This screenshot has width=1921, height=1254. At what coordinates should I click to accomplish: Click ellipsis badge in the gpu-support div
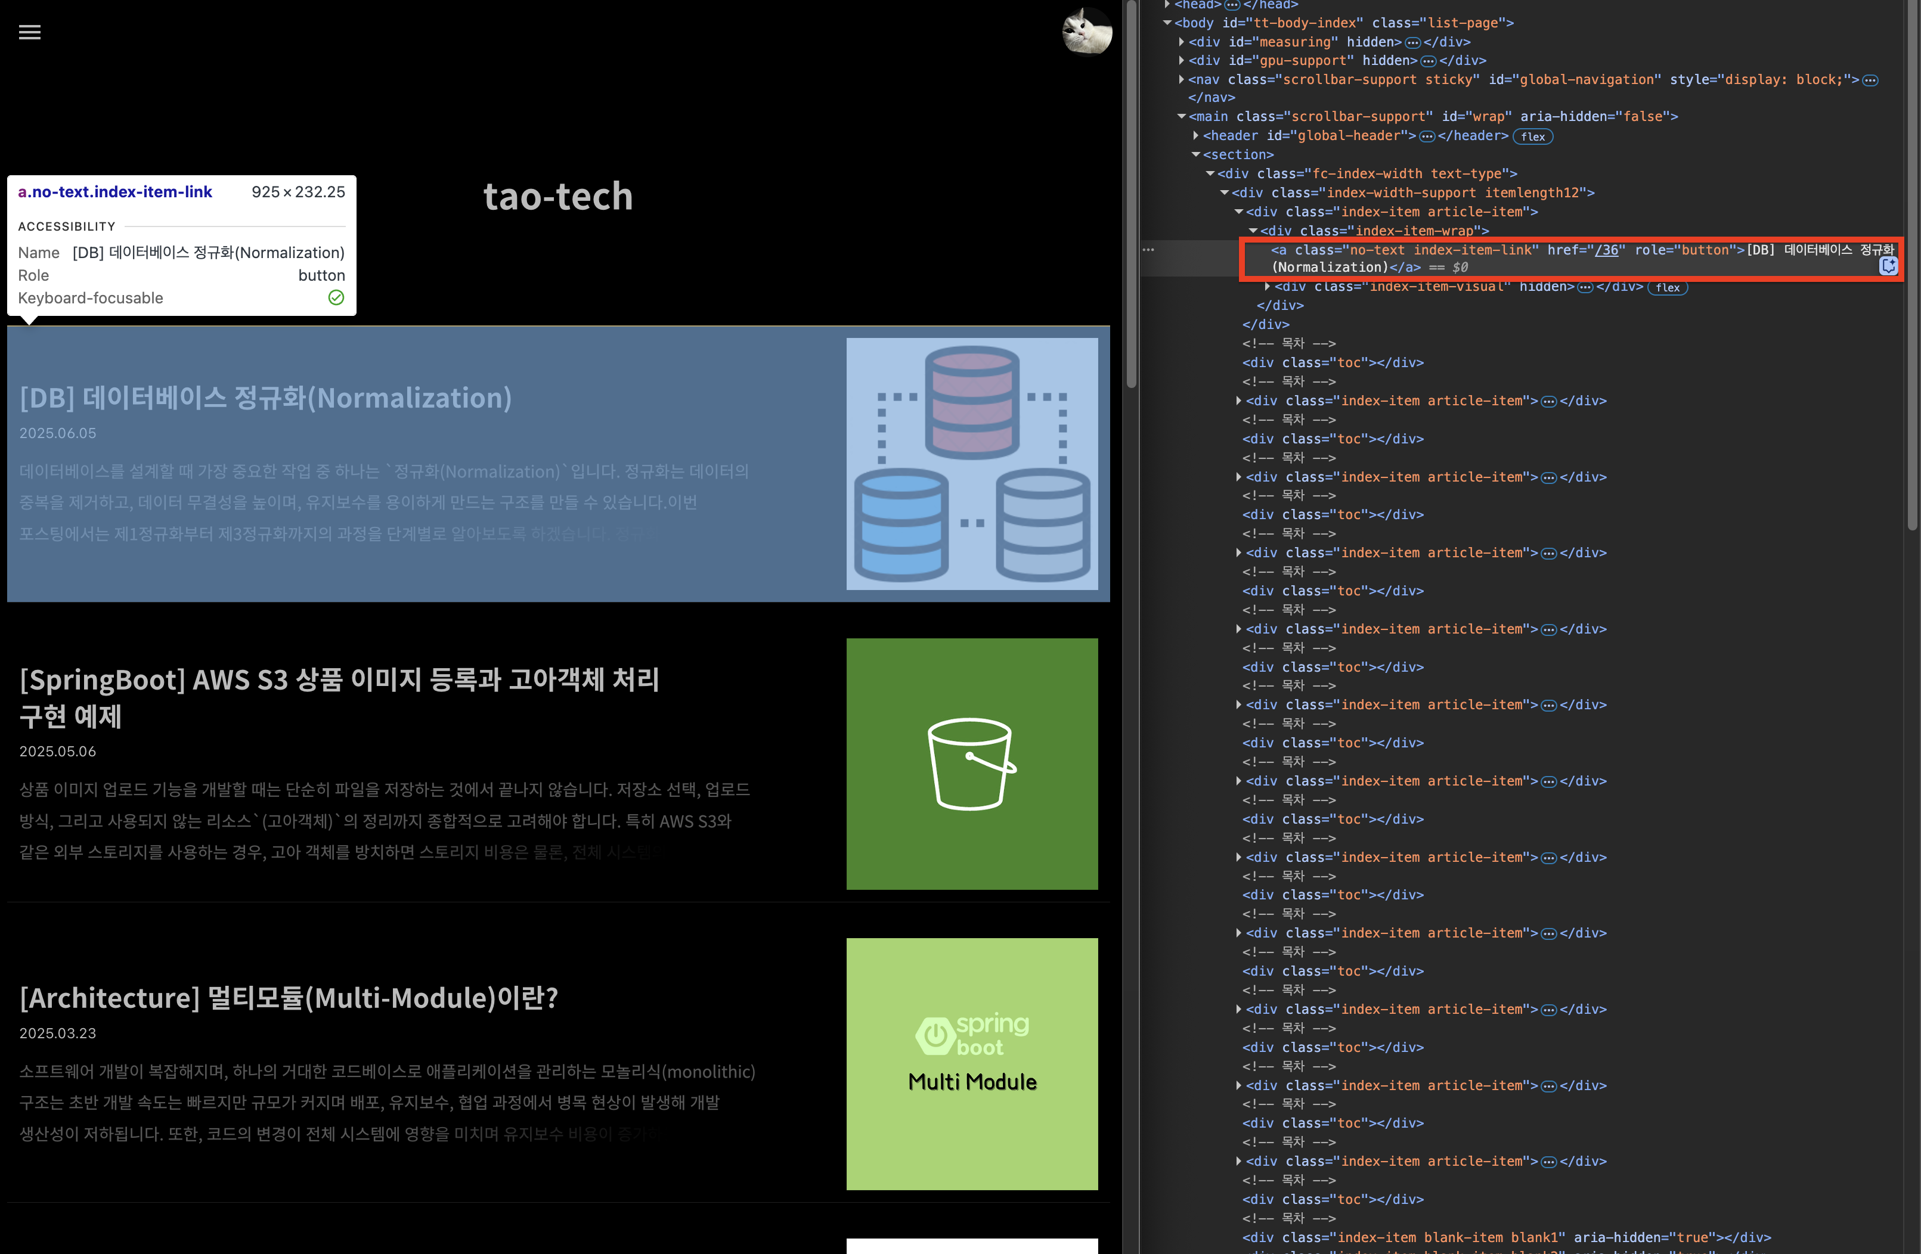click(x=1428, y=61)
